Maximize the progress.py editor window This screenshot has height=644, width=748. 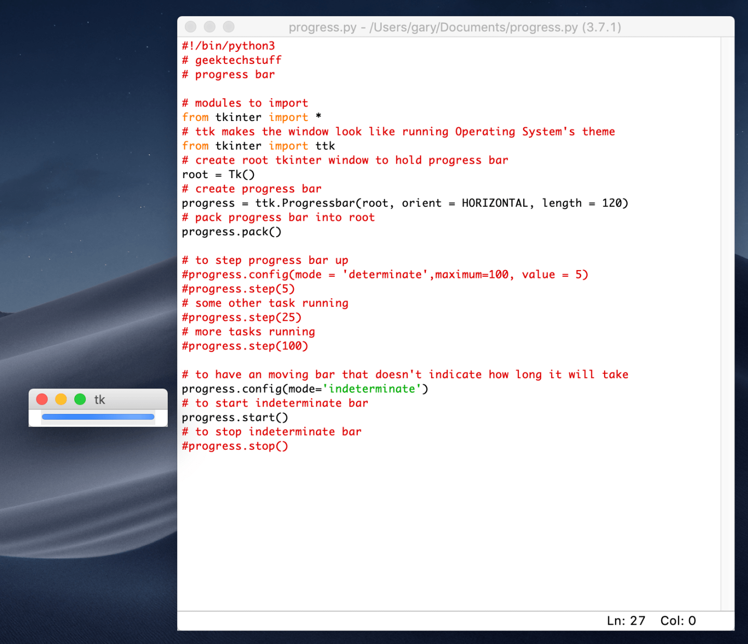point(229,26)
